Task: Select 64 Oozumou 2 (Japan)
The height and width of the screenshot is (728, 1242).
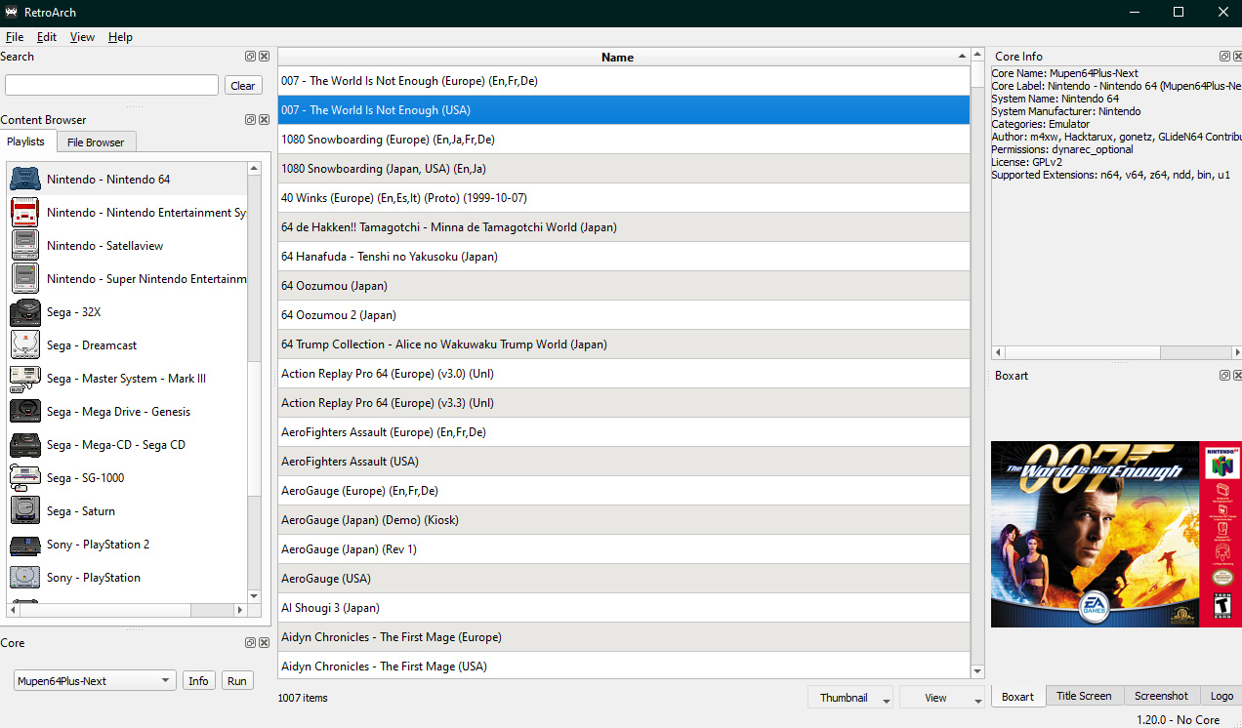Action: [624, 315]
